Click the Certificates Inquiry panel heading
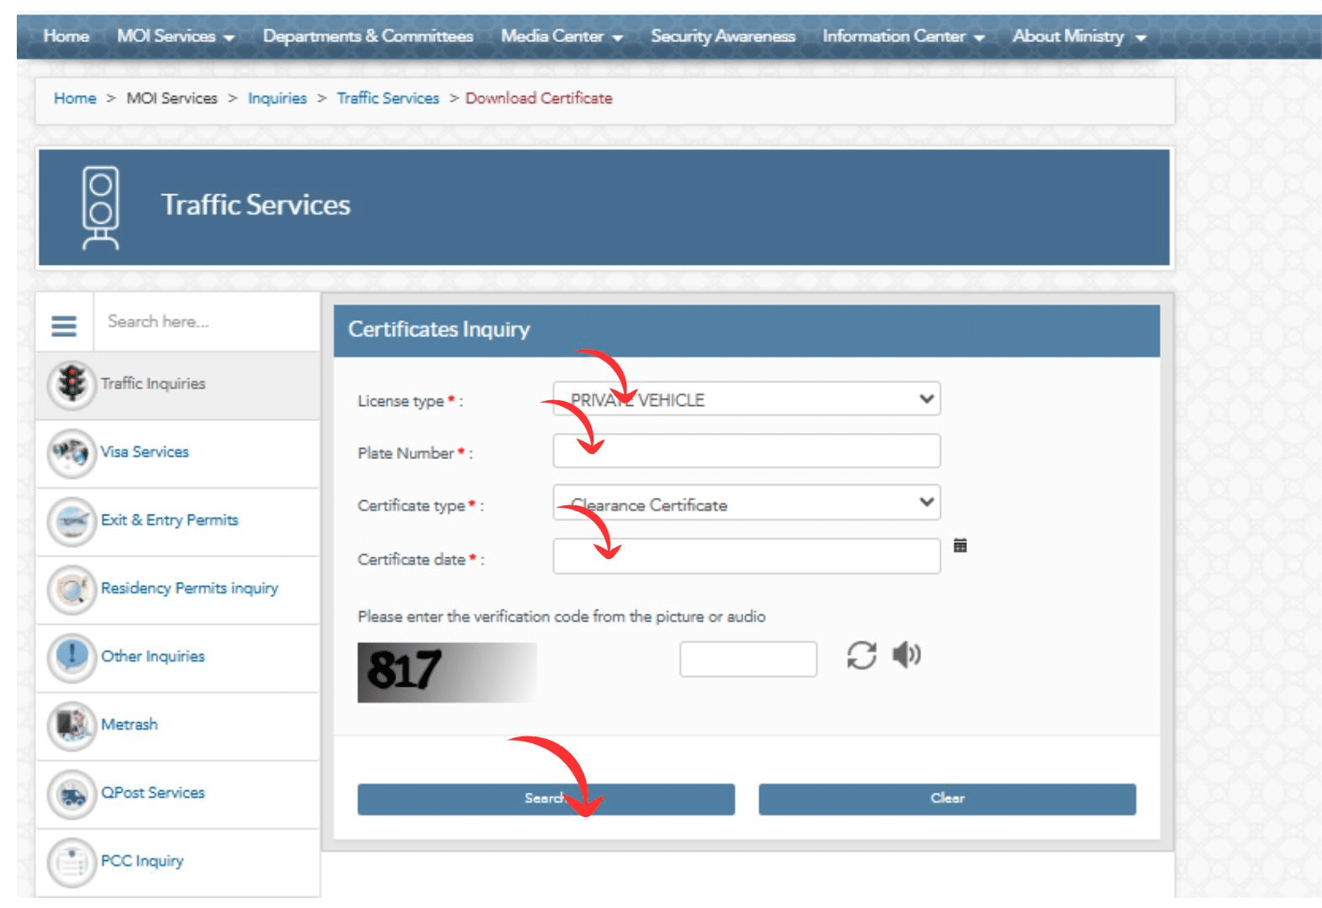 439,329
